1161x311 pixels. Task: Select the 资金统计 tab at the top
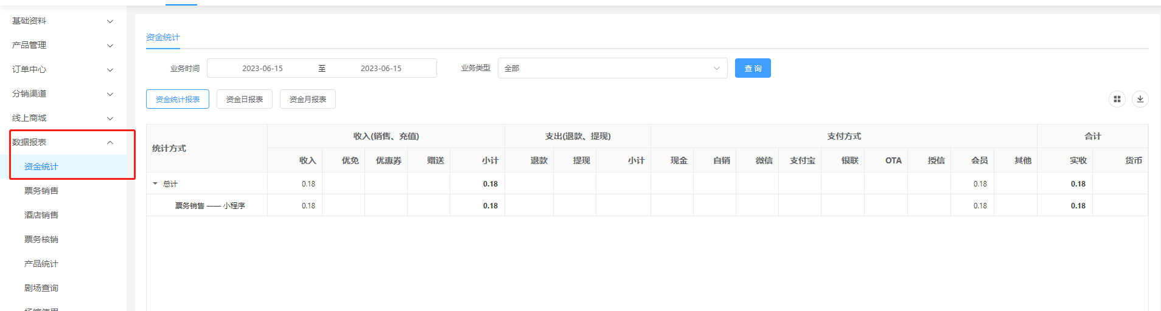[x=162, y=37]
